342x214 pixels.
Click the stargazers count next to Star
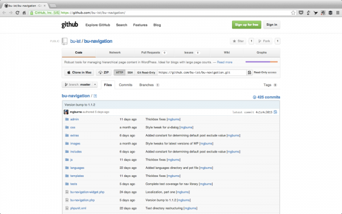coord(251,41)
